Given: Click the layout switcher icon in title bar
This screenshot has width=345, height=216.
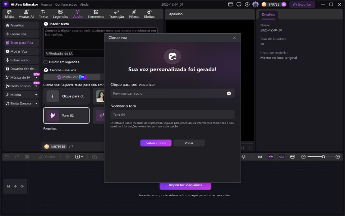Looking at the screenshot, I should coord(230,4).
